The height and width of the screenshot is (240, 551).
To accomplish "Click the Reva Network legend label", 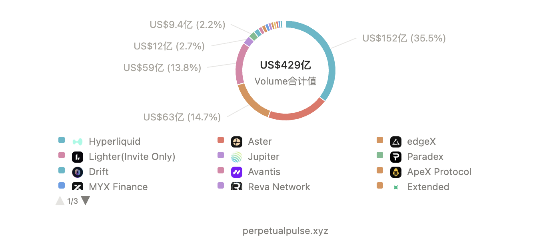I will point(279,187).
